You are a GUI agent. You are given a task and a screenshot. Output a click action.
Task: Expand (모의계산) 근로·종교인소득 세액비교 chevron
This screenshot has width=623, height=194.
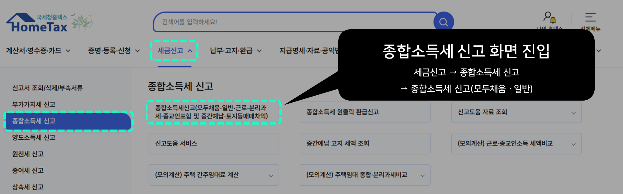573,144
